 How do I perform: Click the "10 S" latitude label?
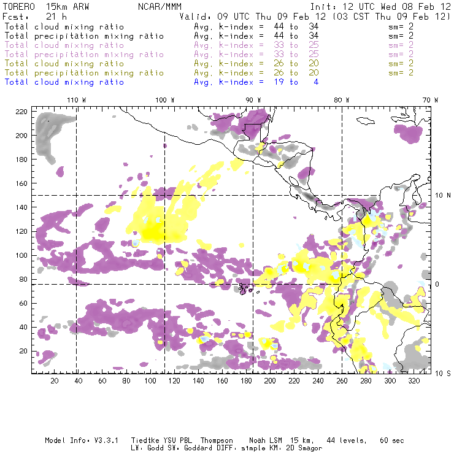[x=443, y=373]
